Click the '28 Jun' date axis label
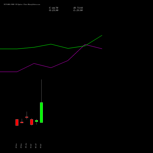The width and height of the screenshot is (153, 153). click(x=16, y=146)
